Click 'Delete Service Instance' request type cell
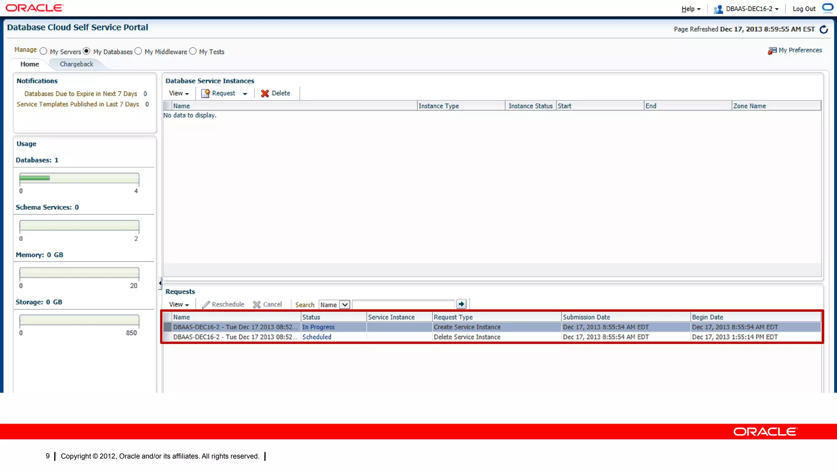The height and width of the screenshot is (471, 837). (497, 337)
